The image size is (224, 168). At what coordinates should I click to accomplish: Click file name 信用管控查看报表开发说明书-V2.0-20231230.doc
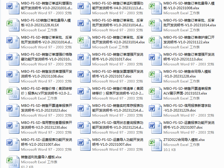coord(47,125)
